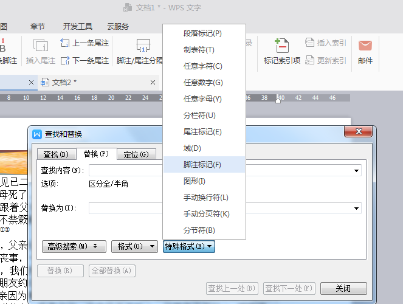The image size is (403, 304).
Task: Open the 开发工具 ribbon tab
Action: [x=78, y=27]
